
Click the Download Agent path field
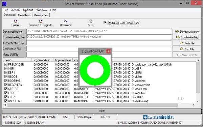click(x=99, y=31)
